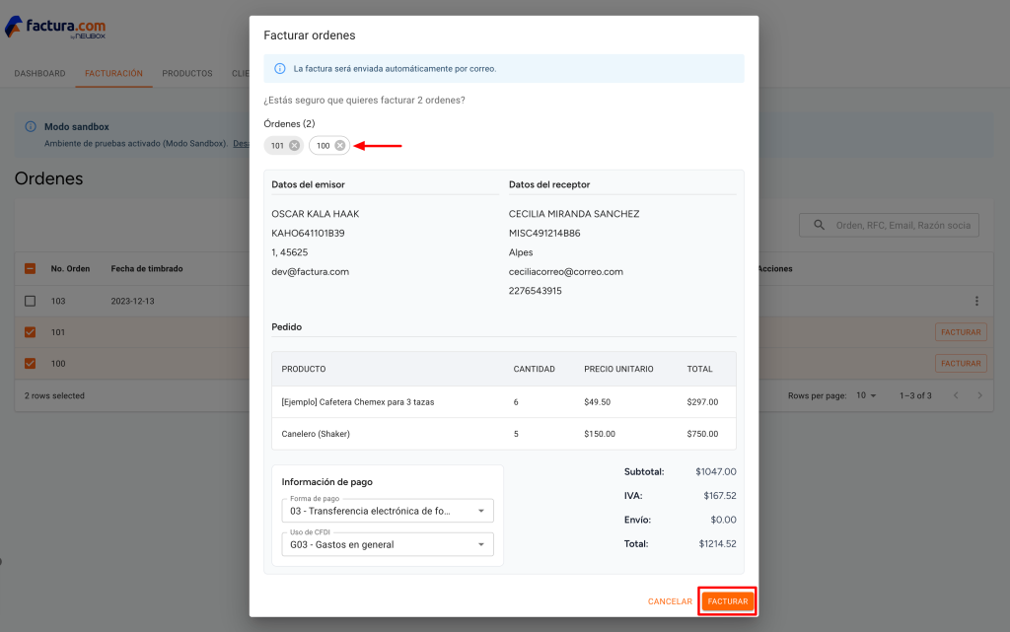Open the FACTURACIÓN tab

[114, 73]
